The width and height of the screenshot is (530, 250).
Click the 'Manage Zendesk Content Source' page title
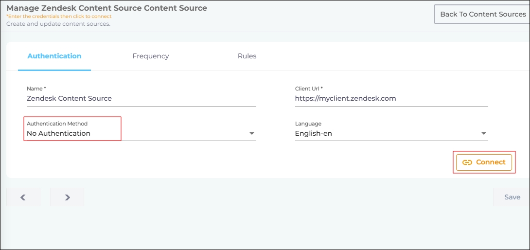tap(106, 8)
